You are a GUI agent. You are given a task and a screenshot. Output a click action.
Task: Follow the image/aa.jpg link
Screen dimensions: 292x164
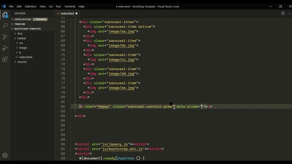(121, 31)
